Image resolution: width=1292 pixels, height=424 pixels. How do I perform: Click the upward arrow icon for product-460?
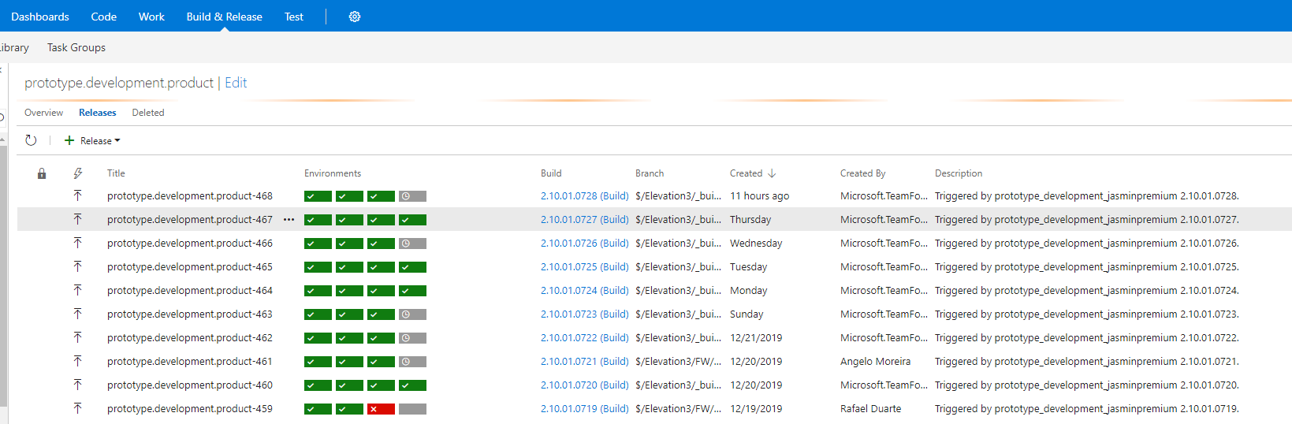[77, 385]
